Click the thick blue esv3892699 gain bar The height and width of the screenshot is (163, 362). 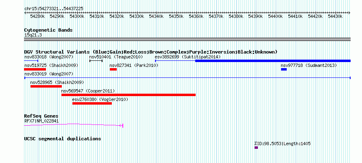273,61
